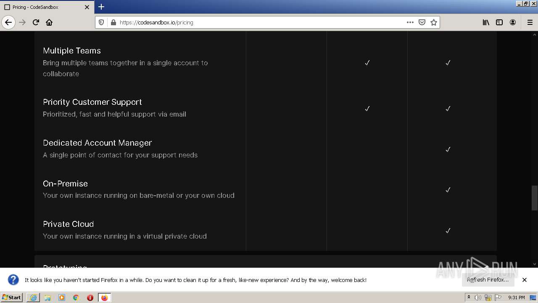Click Dedicated Account Manager checkmark
This screenshot has width=538, height=303.
pos(448,149)
